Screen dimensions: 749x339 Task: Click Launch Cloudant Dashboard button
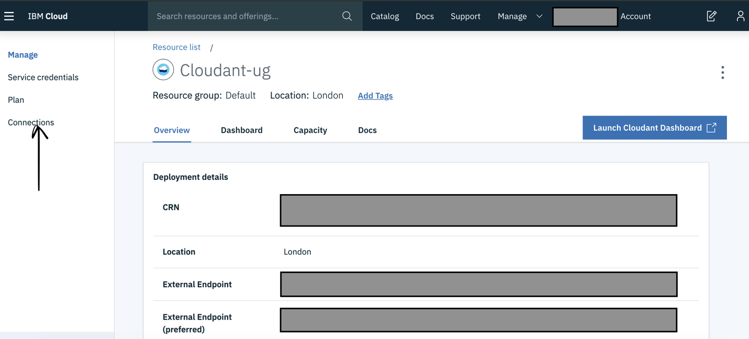coord(654,128)
